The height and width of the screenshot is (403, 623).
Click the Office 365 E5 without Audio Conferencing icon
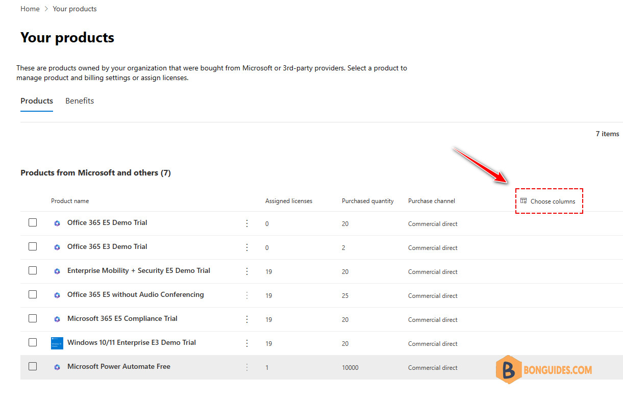(57, 295)
